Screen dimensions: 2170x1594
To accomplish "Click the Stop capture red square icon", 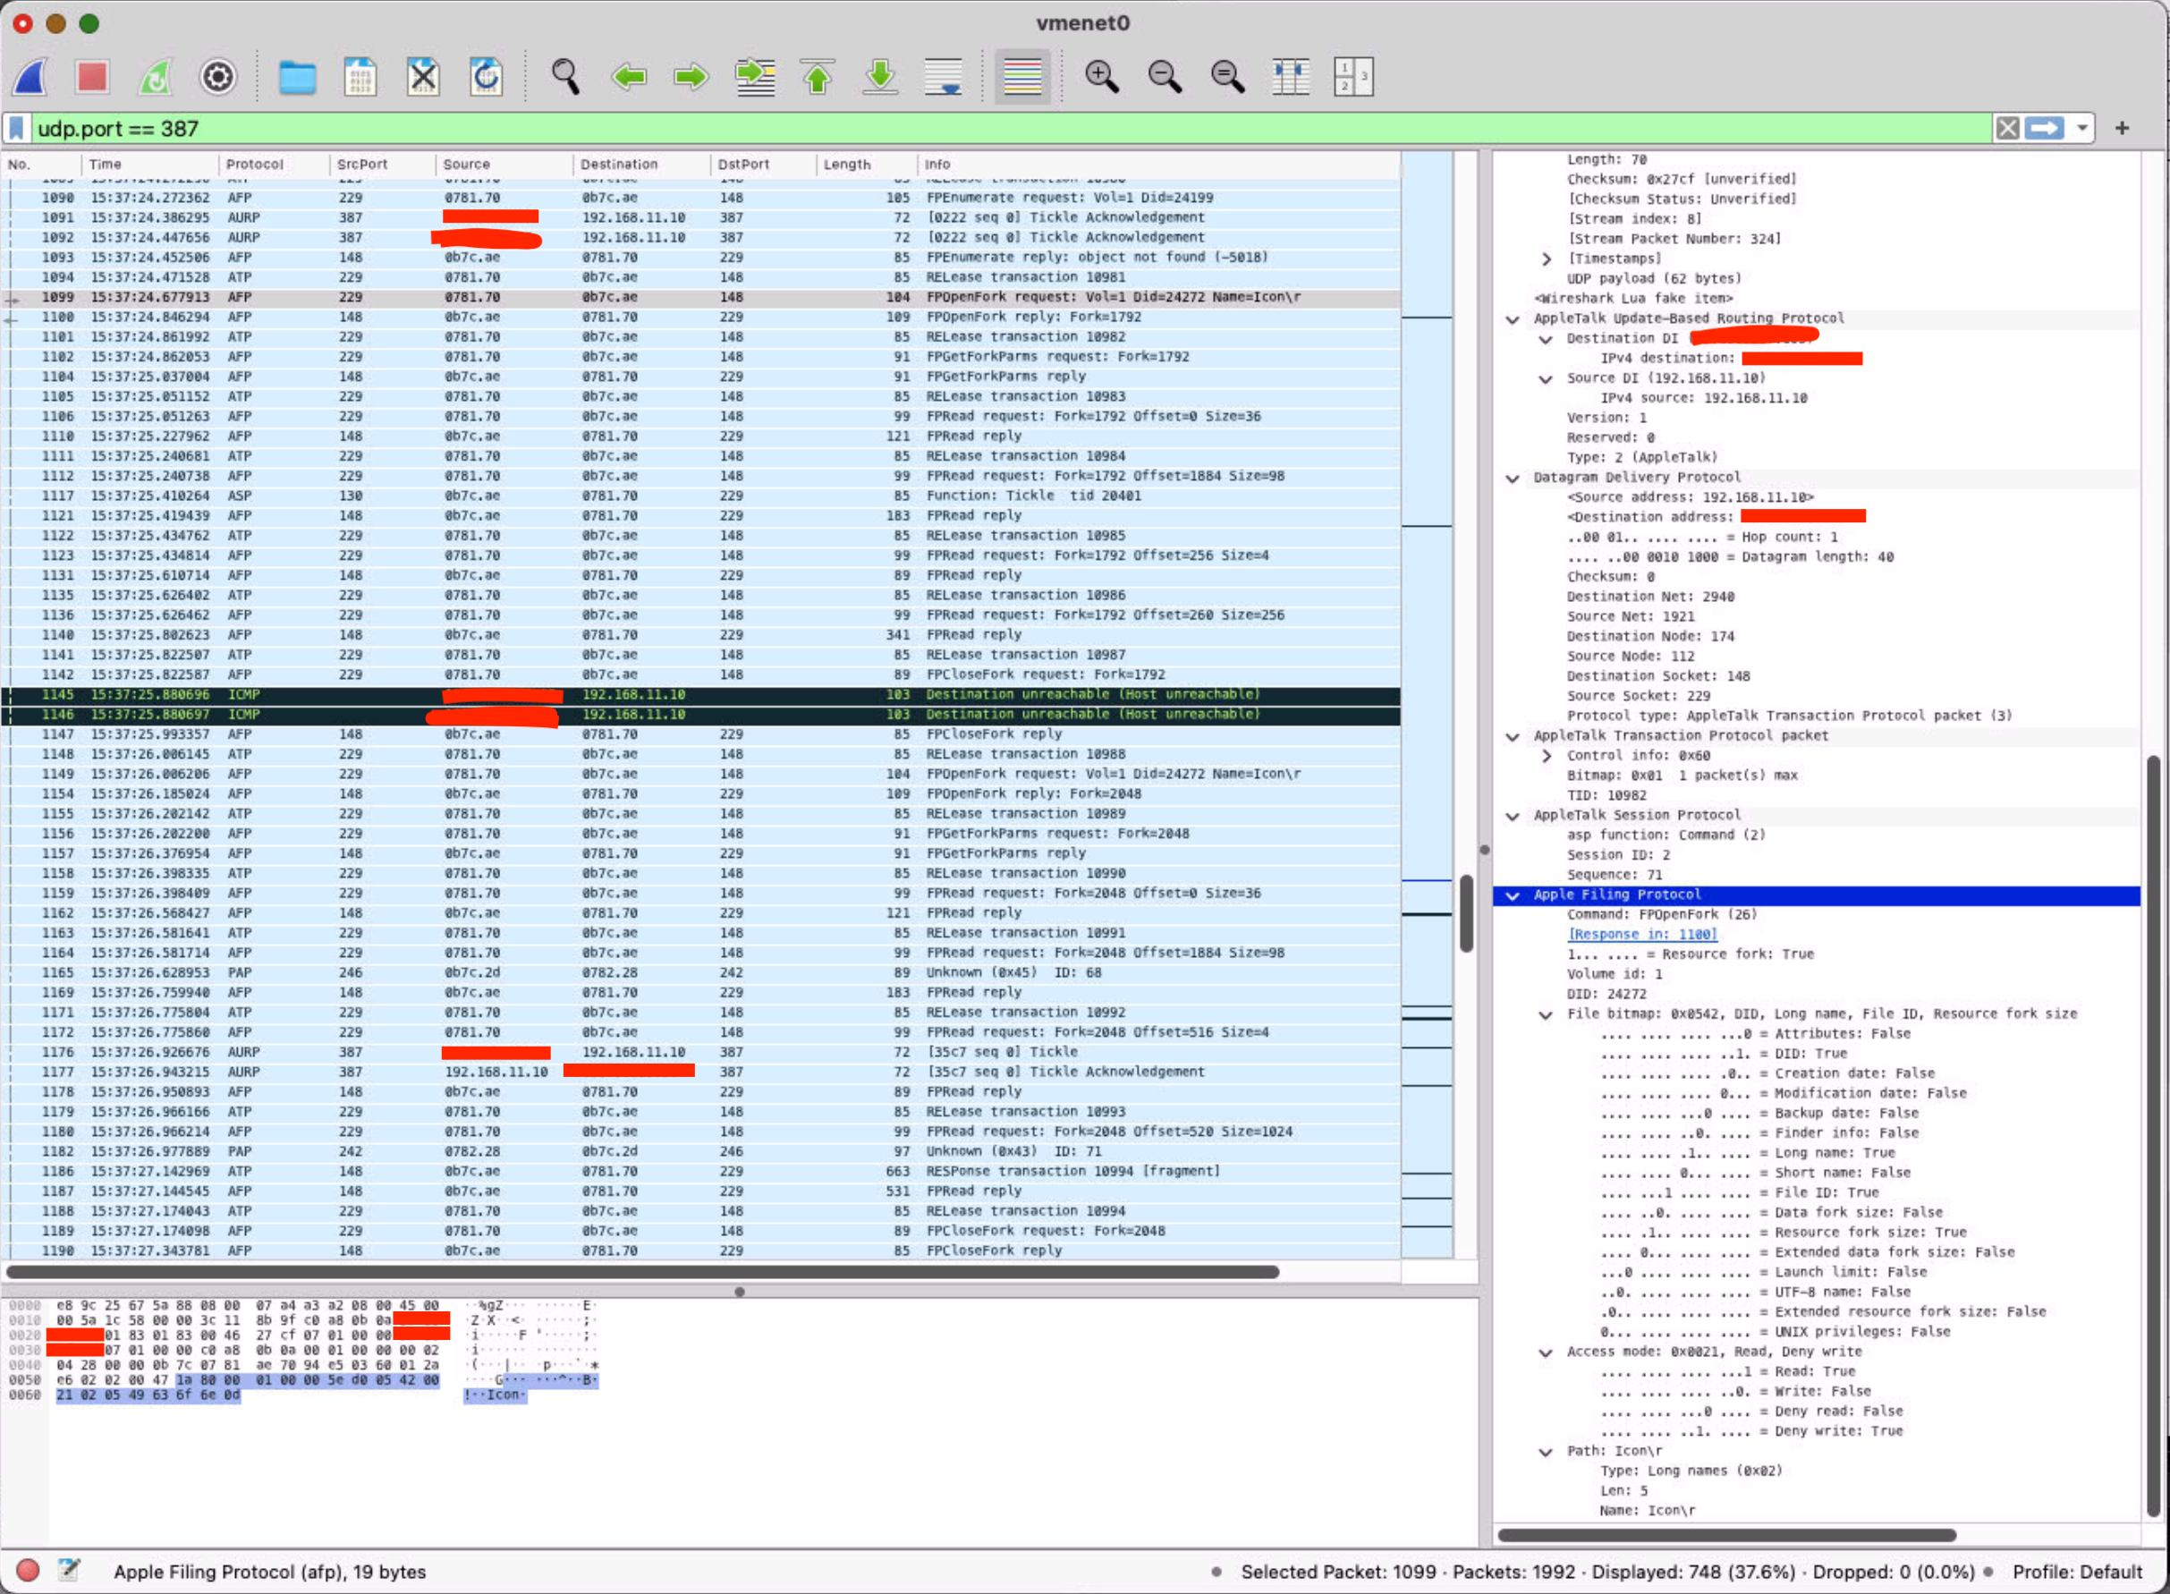I will click(91, 76).
